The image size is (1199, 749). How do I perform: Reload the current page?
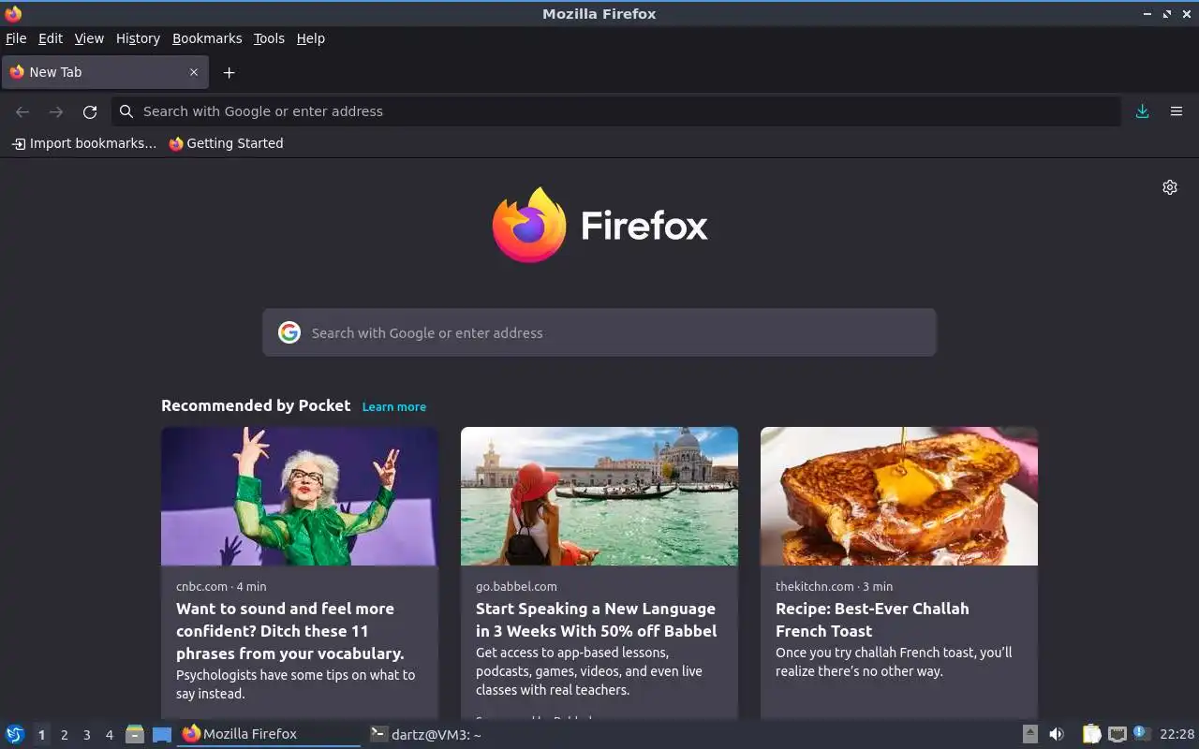point(90,111)
